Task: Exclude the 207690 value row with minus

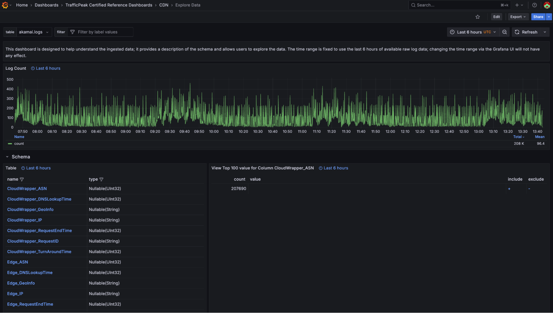Action: click(529, 189)
